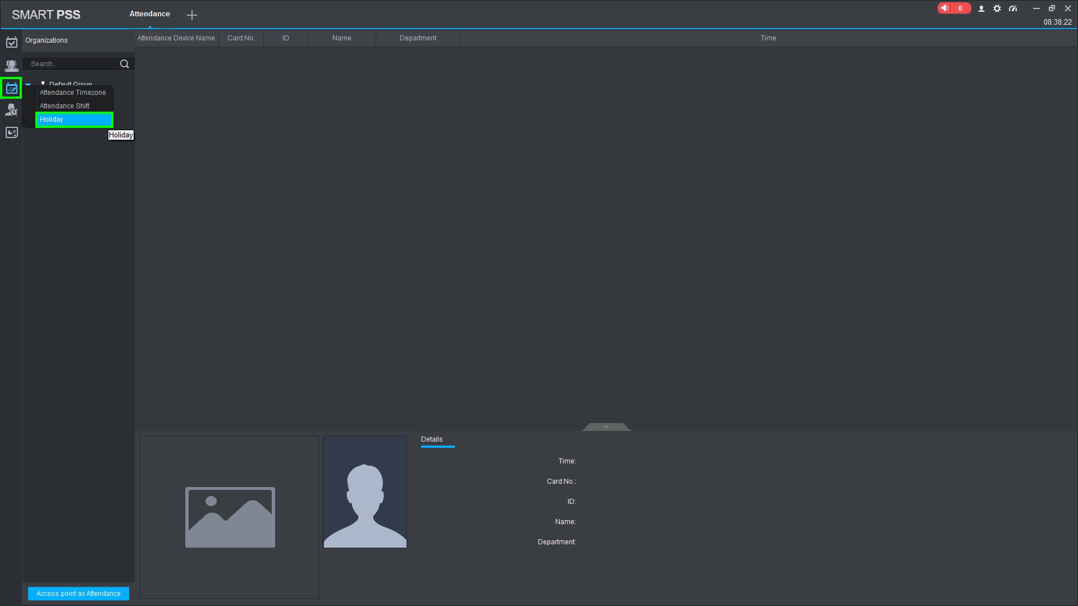Image resolution: width=1078 pixels, height=606 pixels.
Task: Select Attendance Timezone from the popup menu
Action: point(73,93)
